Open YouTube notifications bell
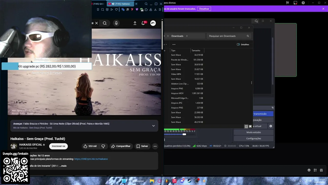The image size is (328, 185). (143, 23)
